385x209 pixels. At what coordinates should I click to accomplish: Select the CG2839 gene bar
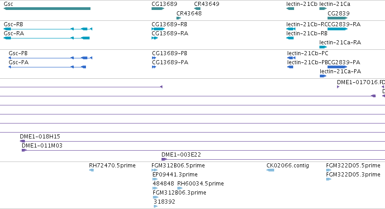(337, 18)
